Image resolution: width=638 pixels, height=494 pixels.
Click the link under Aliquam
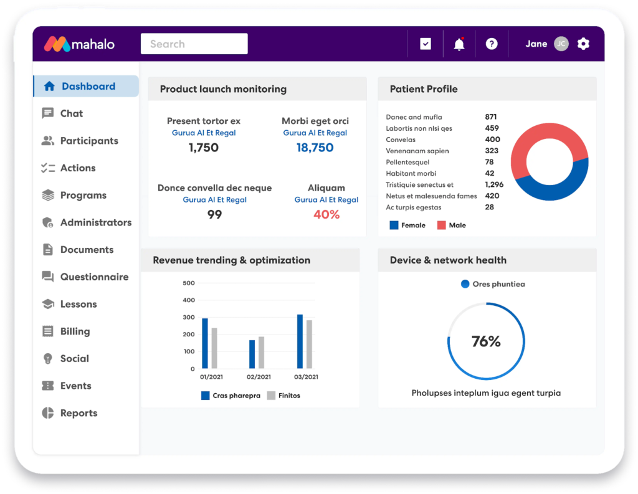pos(326,200)
